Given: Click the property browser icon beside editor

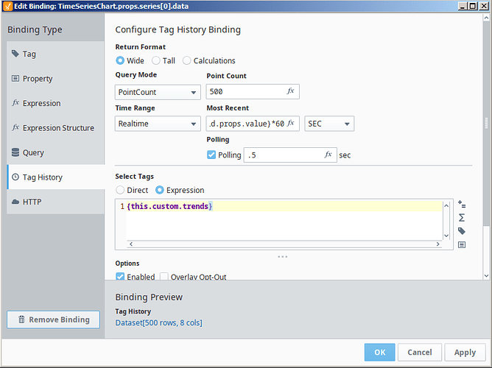Looking at the screenshot, I should pos(462,244).
